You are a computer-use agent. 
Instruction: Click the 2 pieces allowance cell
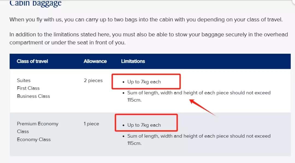(93, 81)
